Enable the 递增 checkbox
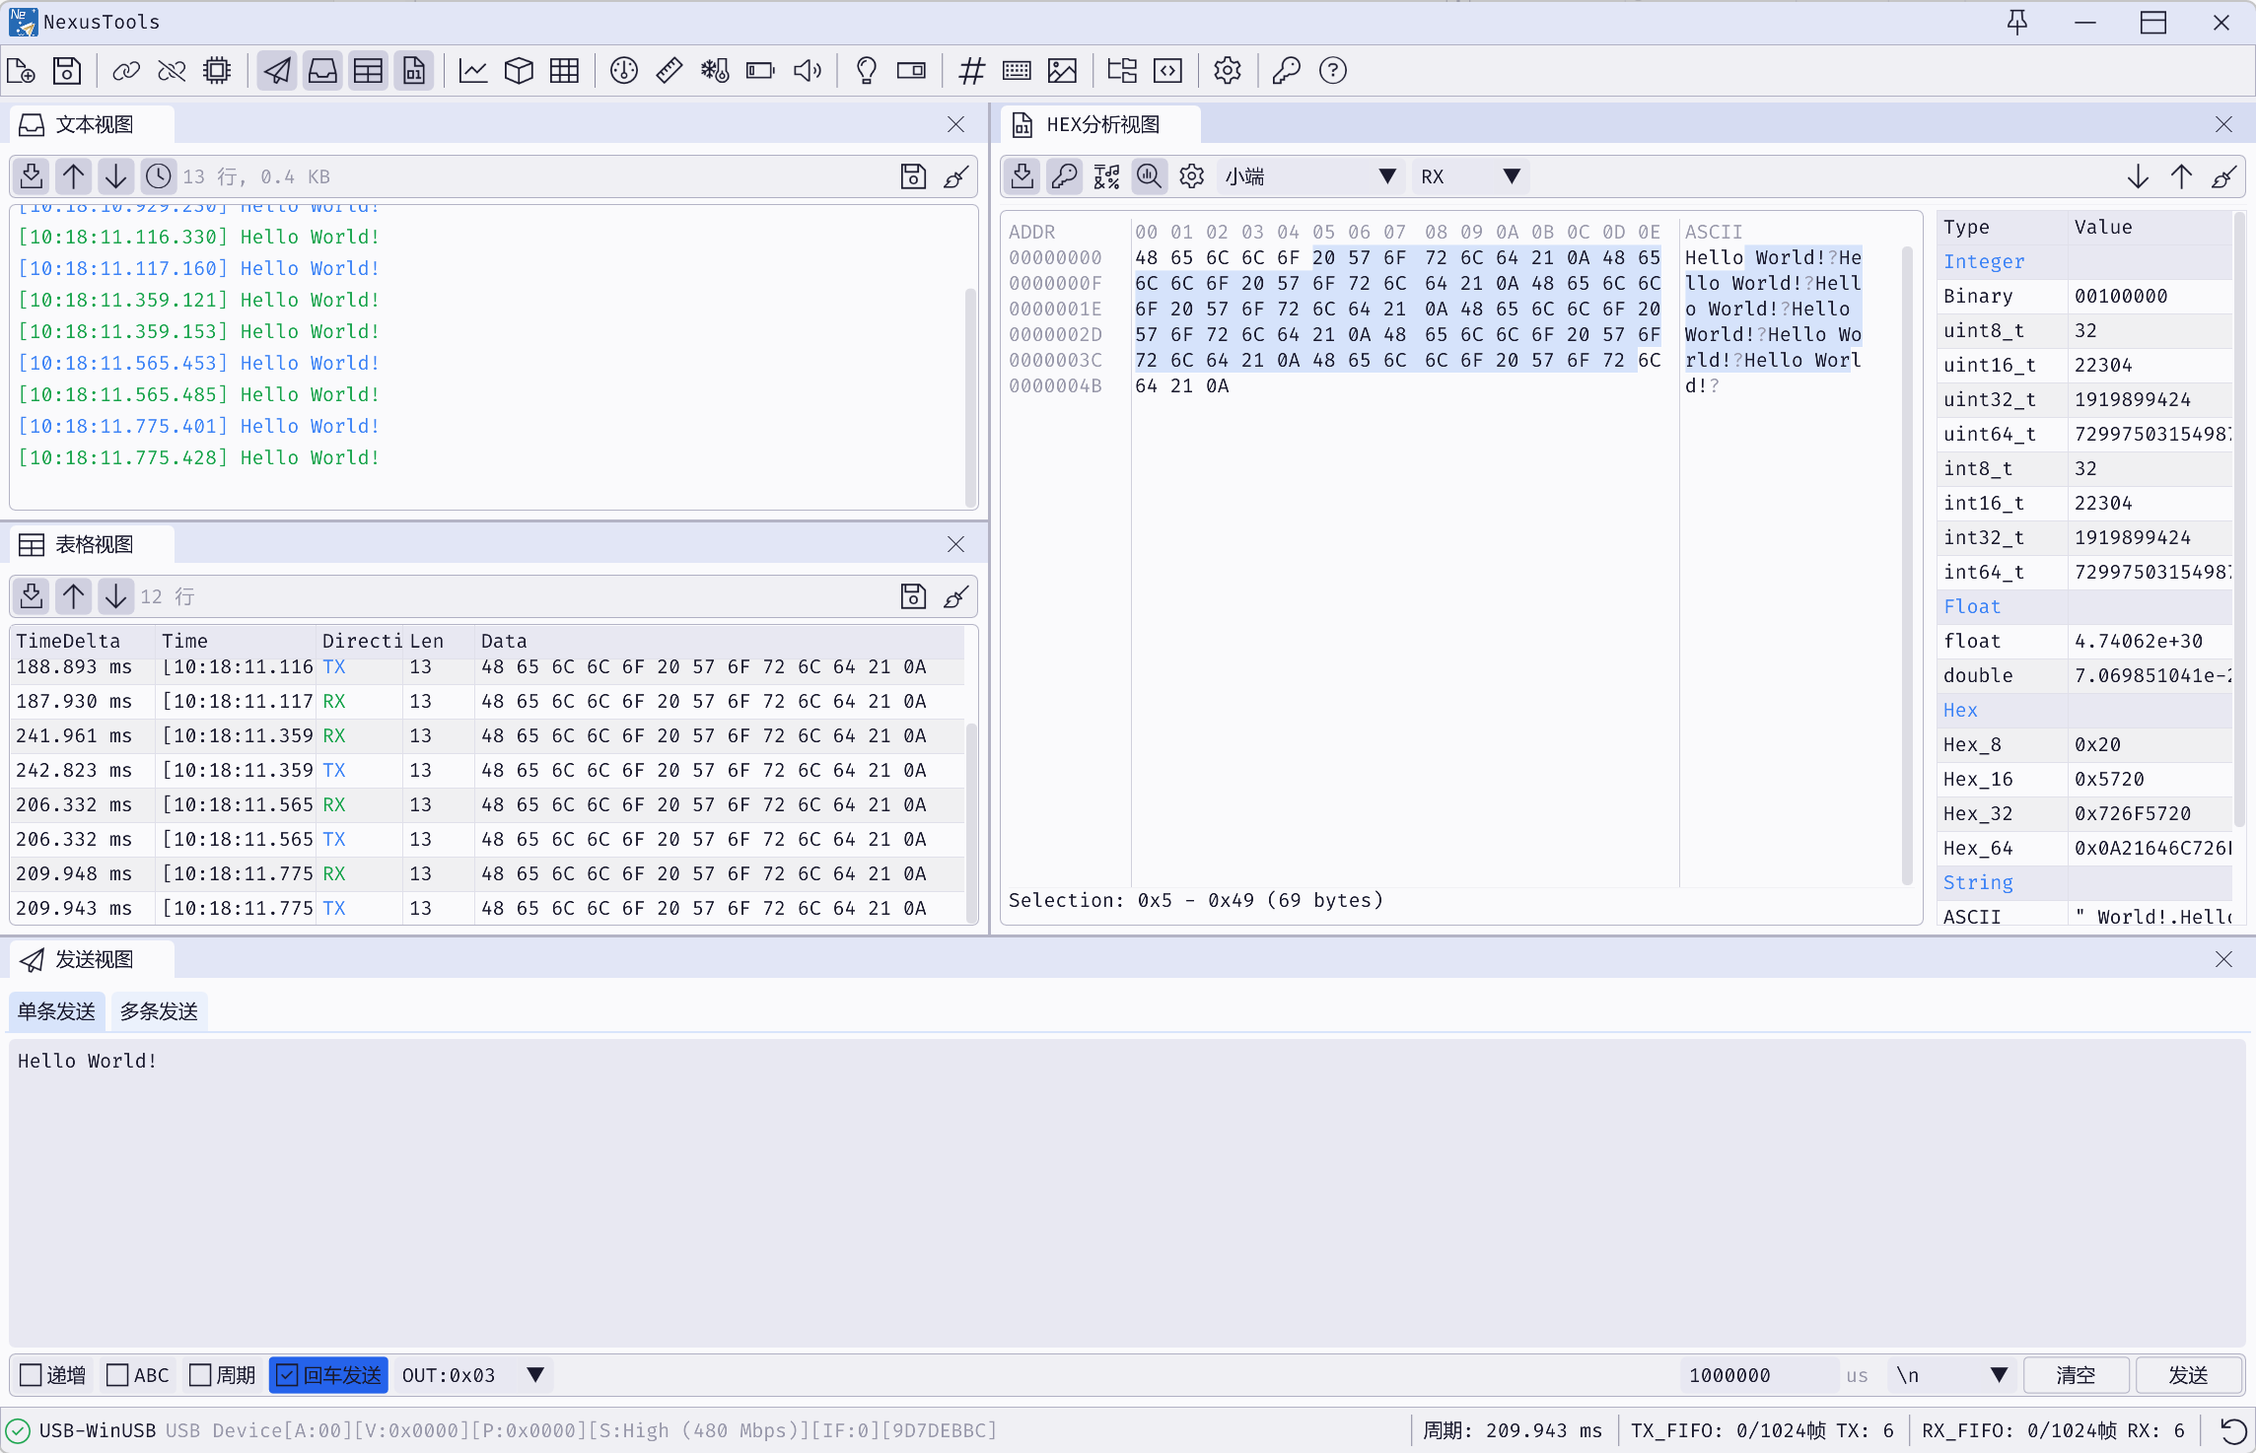The image size is (2256, 1453). point(32,1375)
